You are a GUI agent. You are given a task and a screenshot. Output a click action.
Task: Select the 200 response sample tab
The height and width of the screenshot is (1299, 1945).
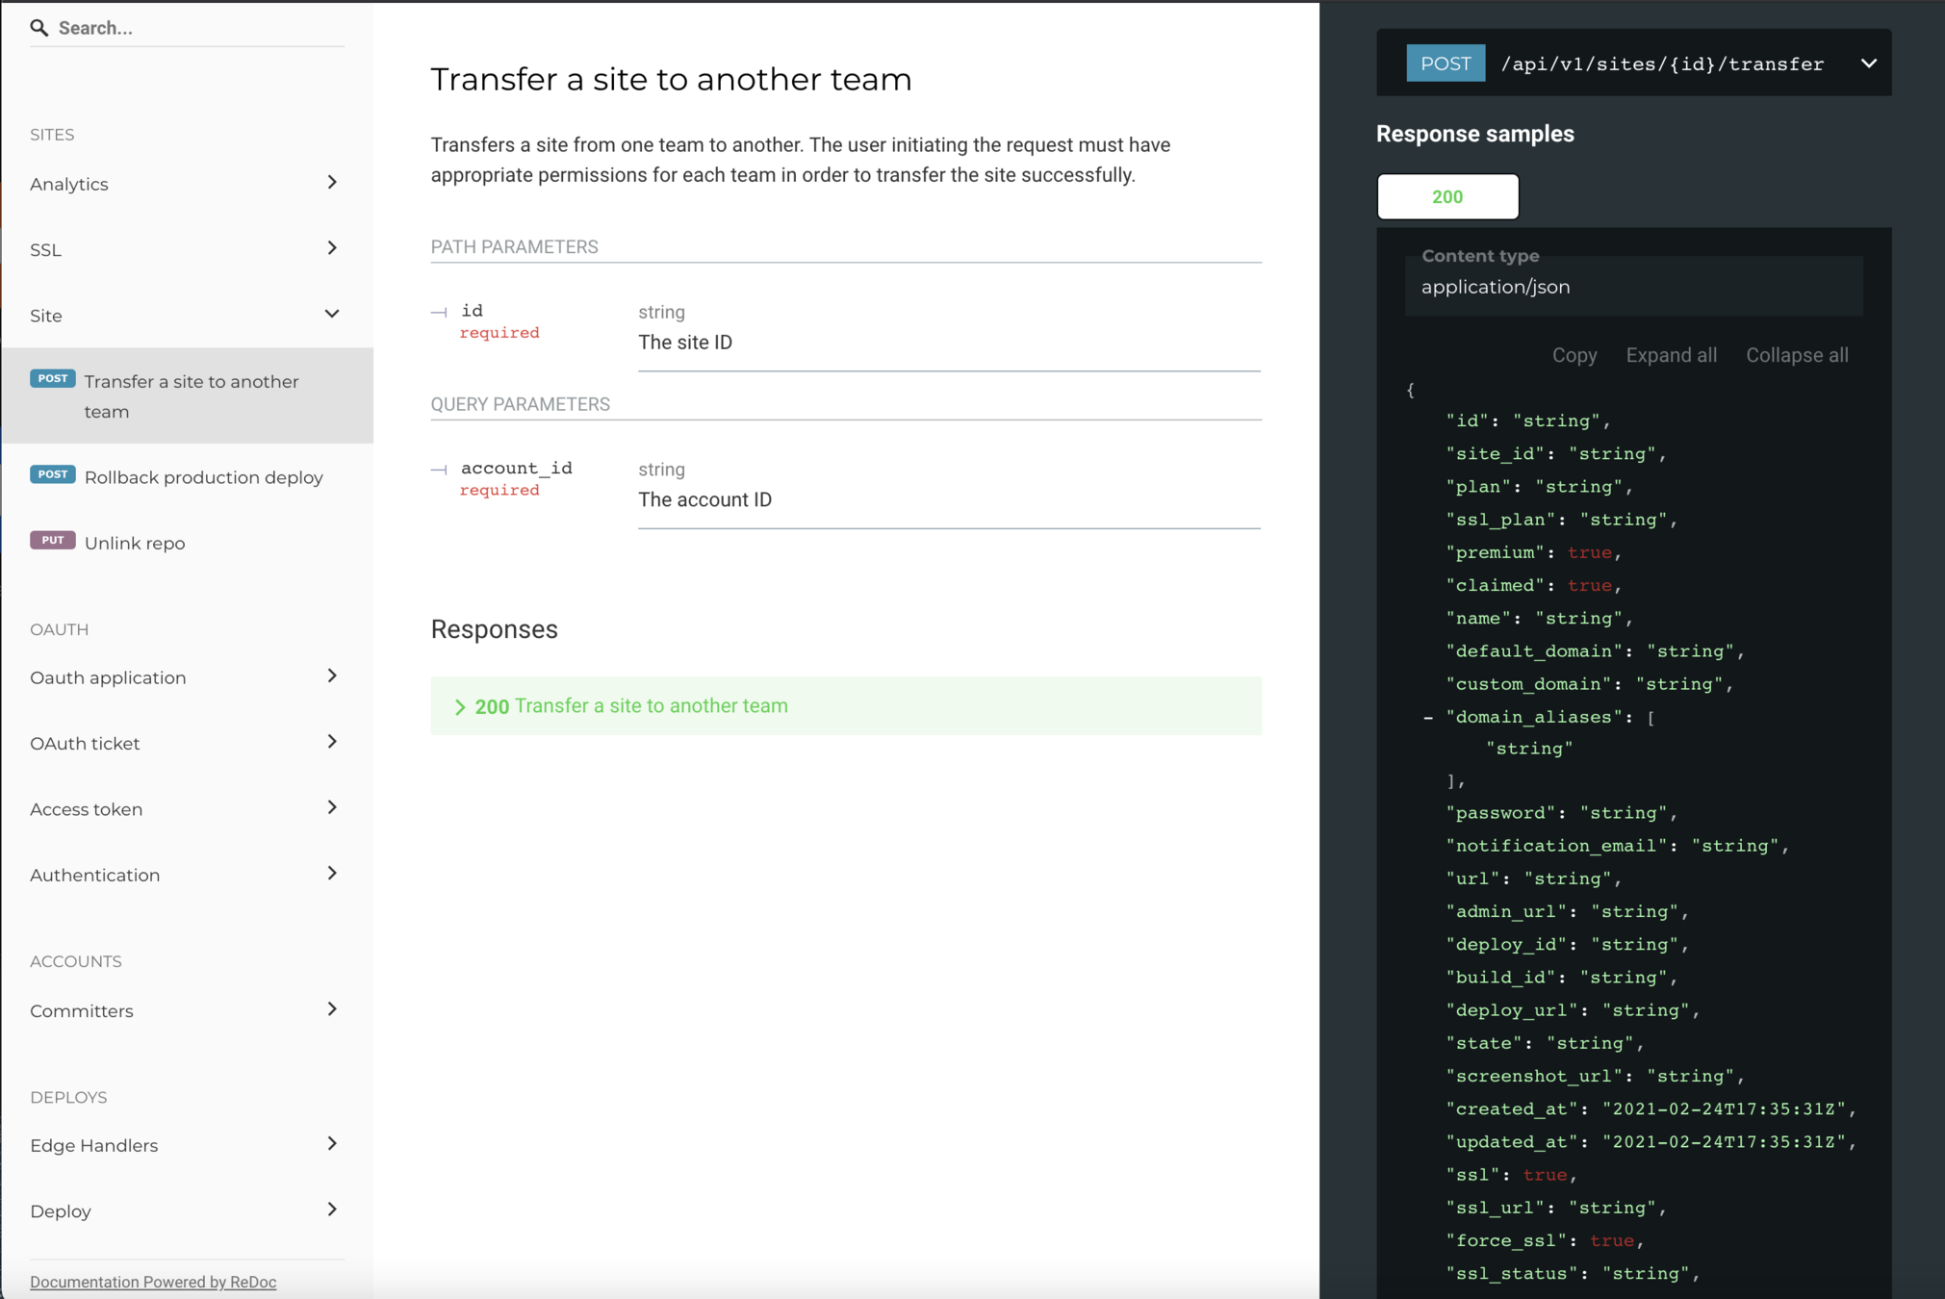tap(1447, 197)
